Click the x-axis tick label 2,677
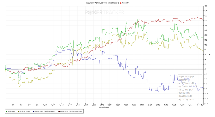 [110, 105]
